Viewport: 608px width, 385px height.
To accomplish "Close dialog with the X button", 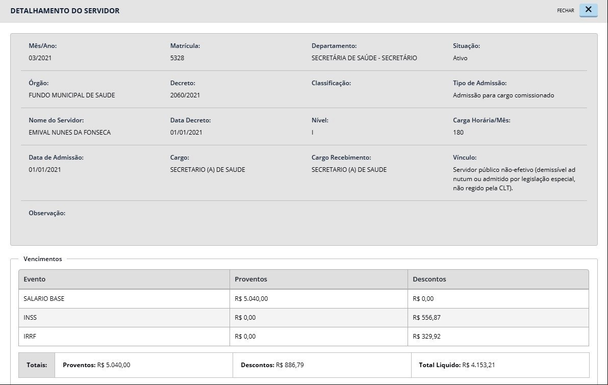I will [x=588, y=10].
